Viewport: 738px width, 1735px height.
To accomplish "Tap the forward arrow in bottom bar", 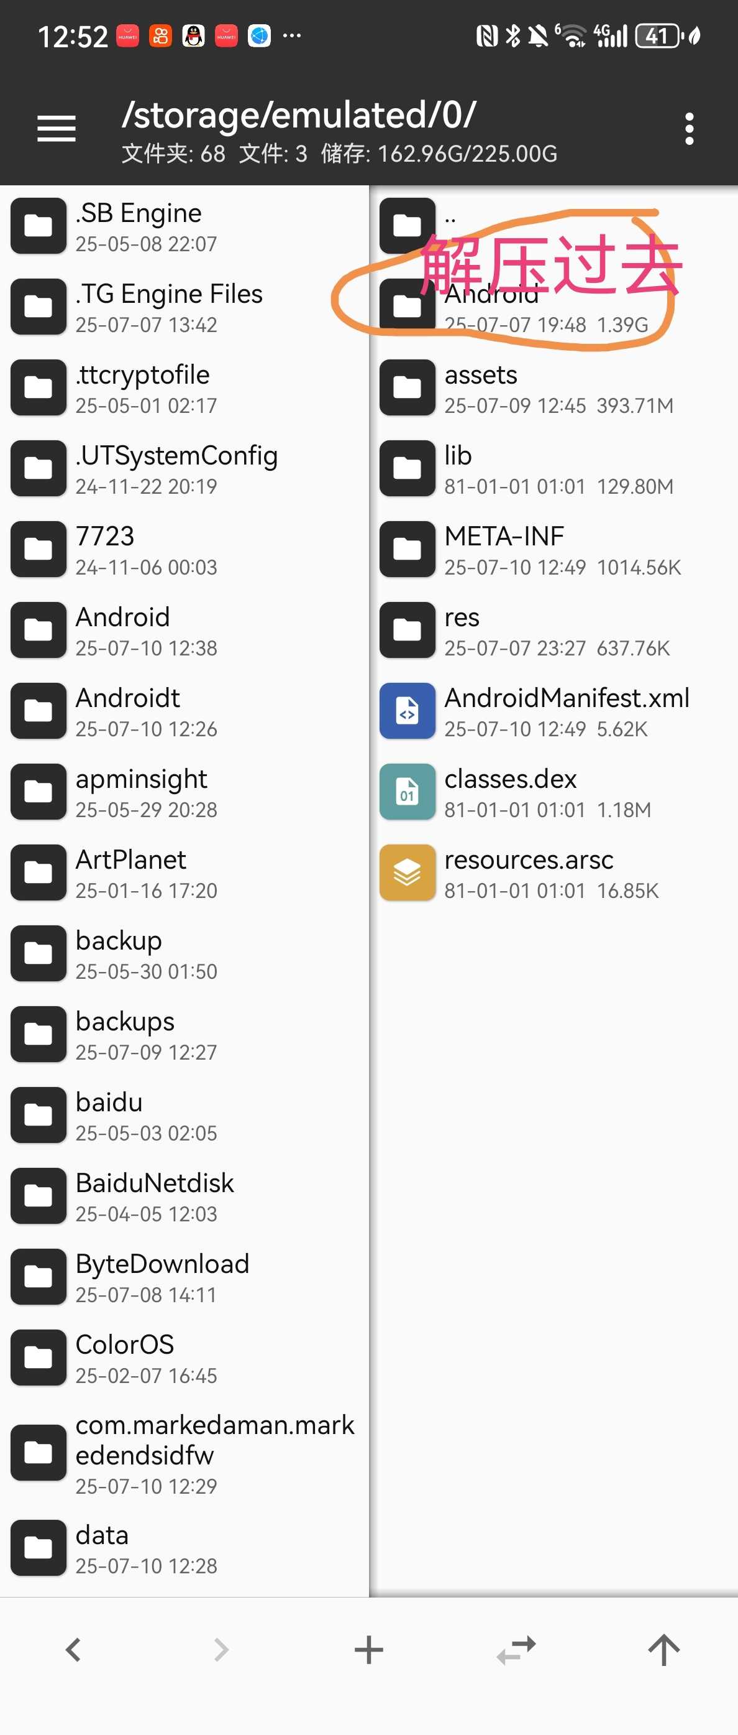I will pos(221,1649).
